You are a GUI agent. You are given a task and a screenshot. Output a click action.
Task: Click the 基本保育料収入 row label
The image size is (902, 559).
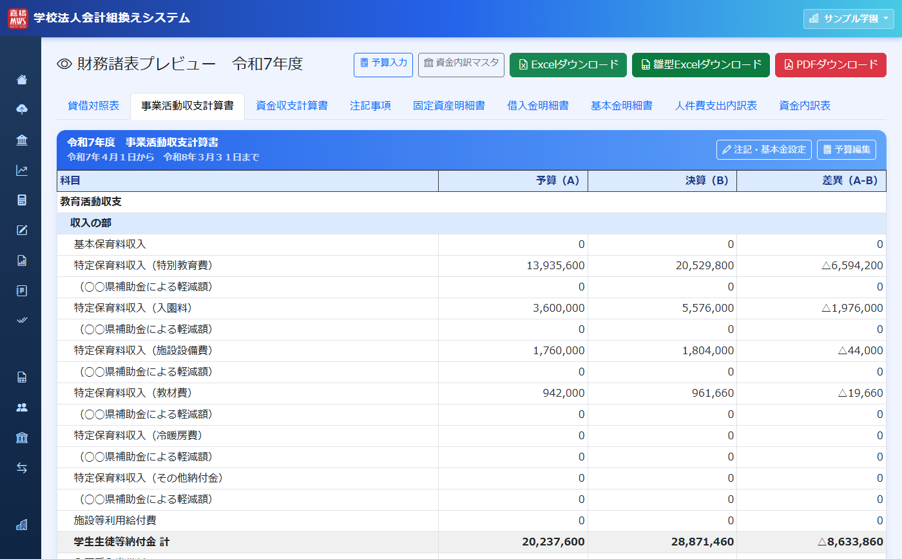110,245
